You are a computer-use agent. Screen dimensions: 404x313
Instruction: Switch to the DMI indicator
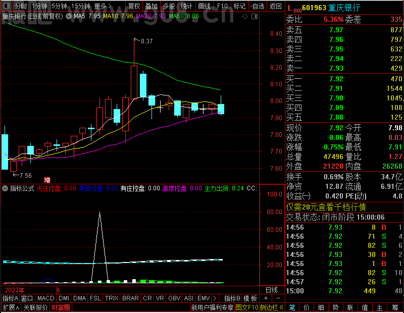point(64,298)
